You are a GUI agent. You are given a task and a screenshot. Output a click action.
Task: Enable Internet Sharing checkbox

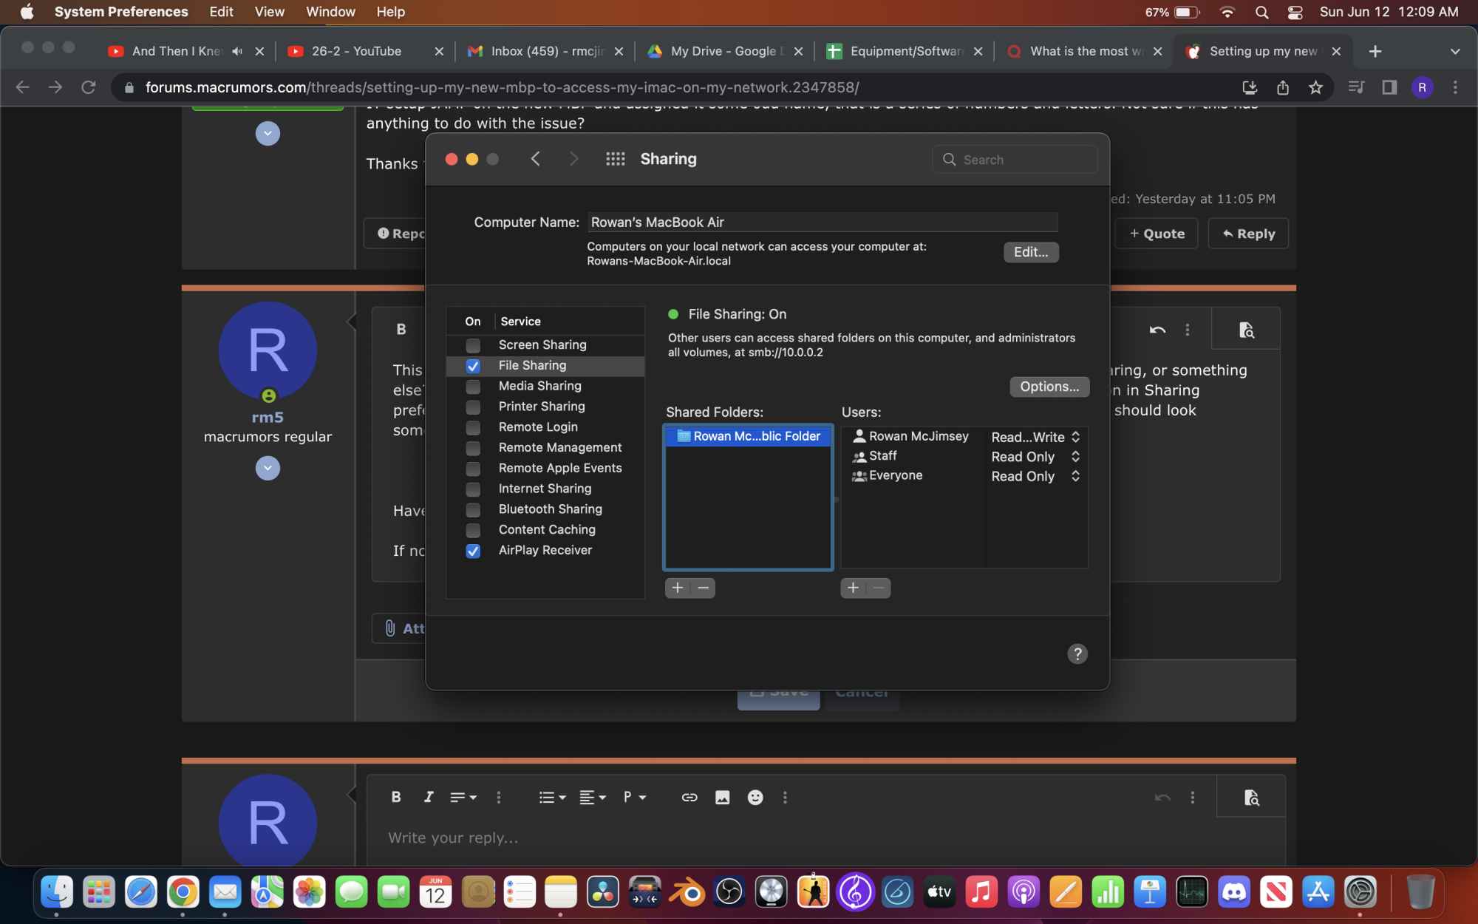pyautogui.click(x=473, y=489)
